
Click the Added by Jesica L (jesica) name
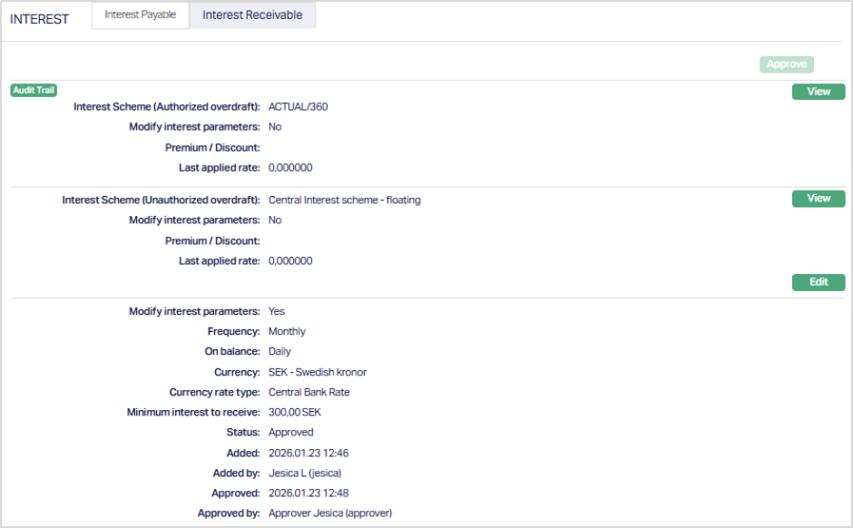coord(305,474)
